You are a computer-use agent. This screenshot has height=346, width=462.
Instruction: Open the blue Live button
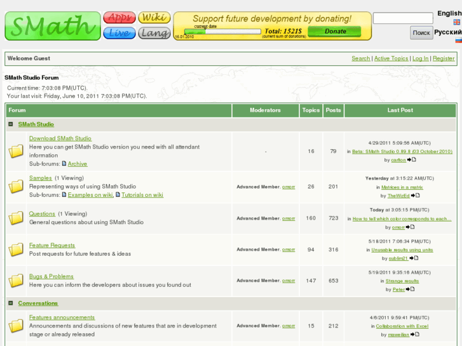tap(119, 33)
